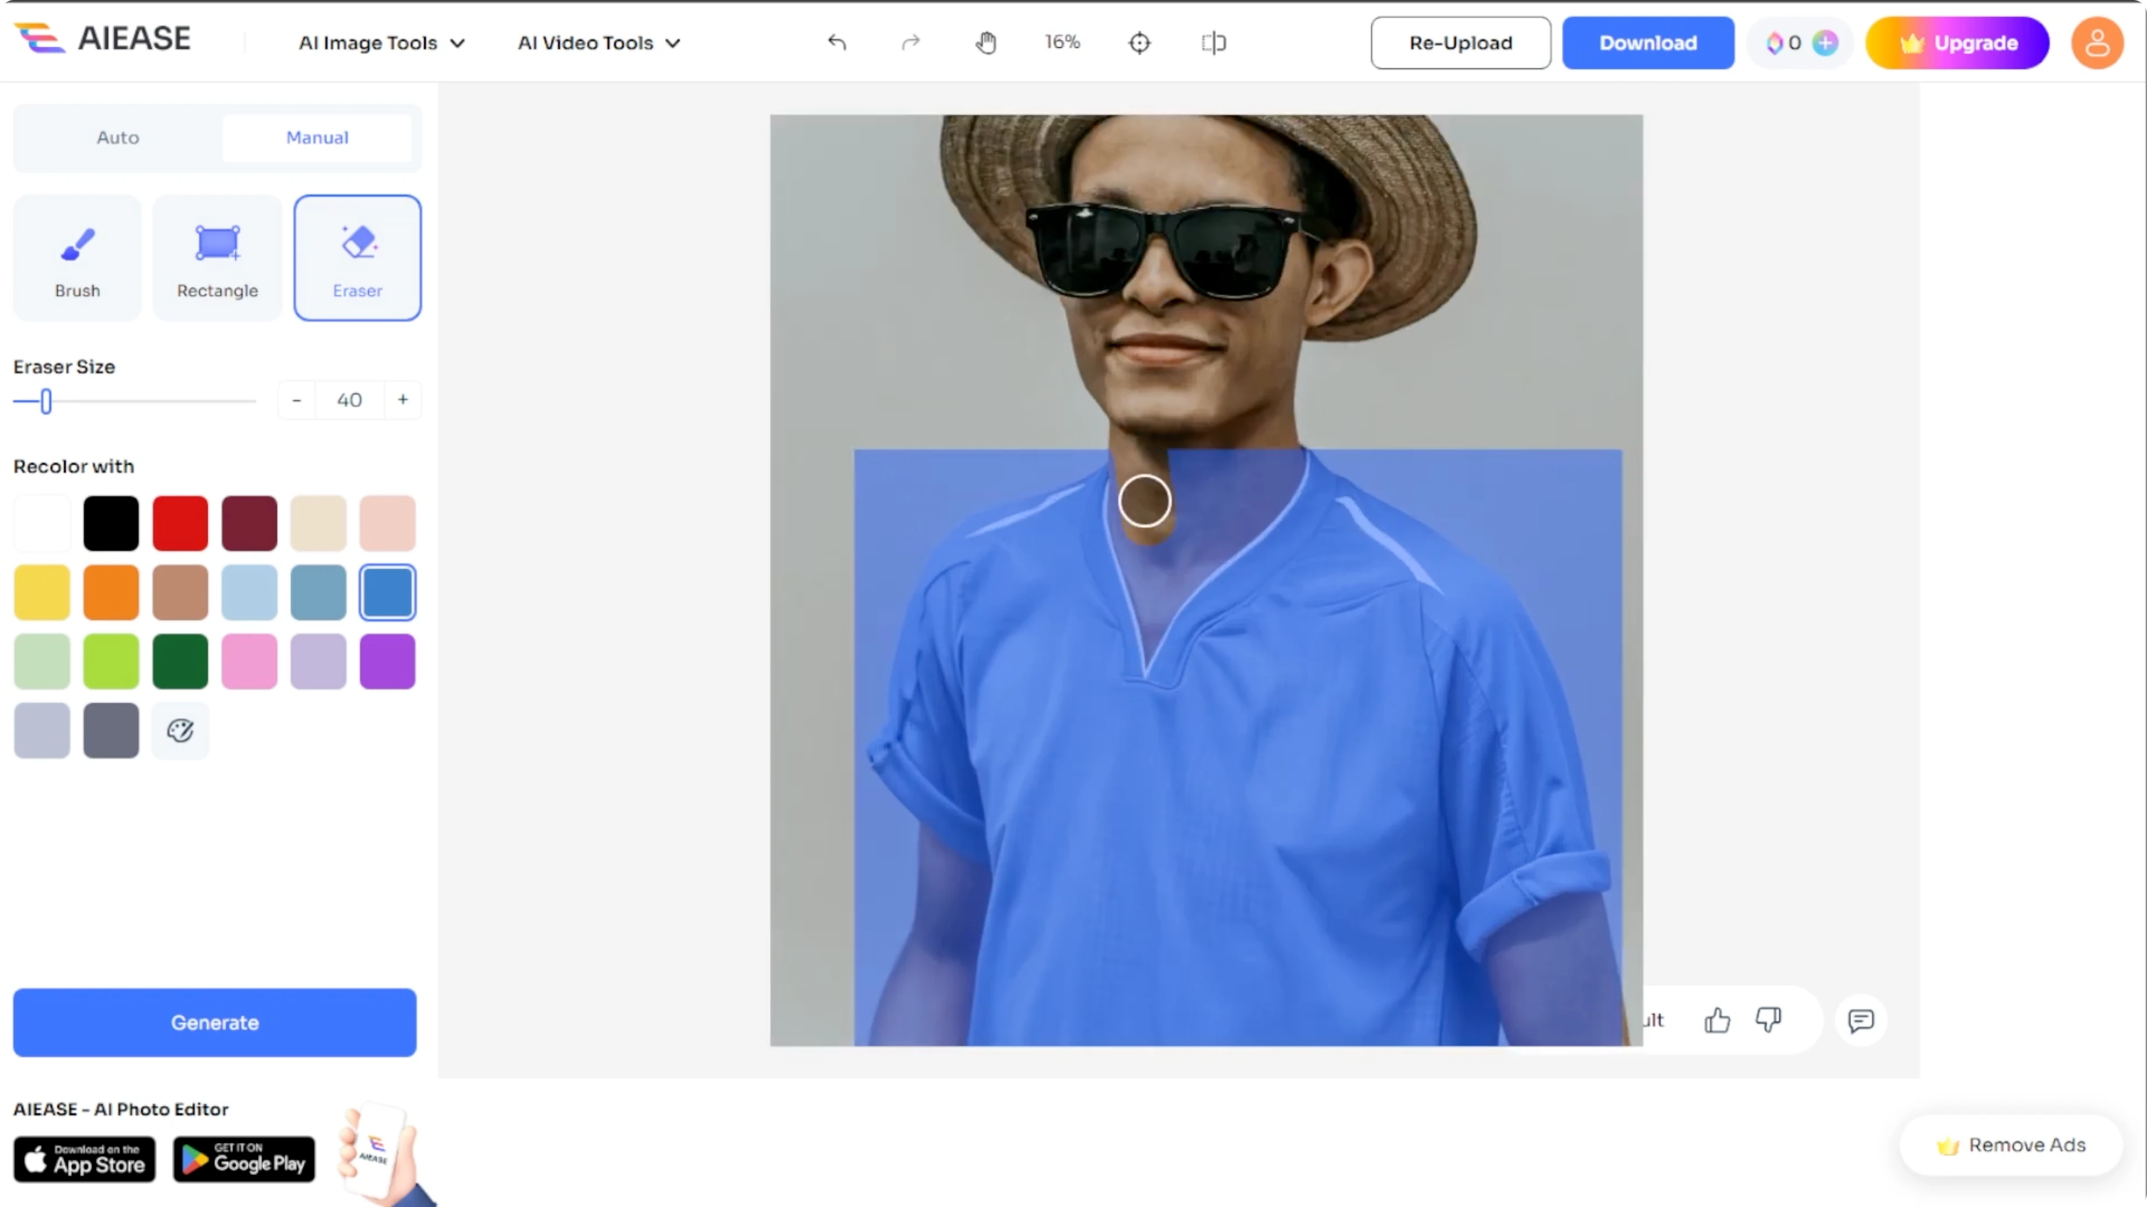This screenshot has width=2147, height=1207.
Task: Choose the purple color swatch
Action: (x=387, y=661)
